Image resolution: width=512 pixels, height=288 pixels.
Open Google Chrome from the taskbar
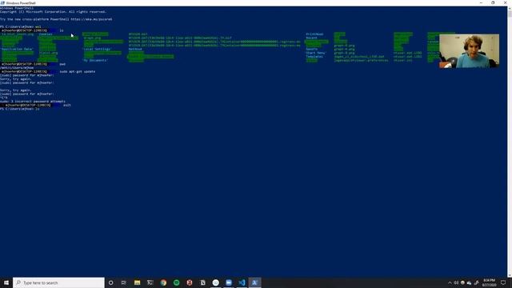(x=163, y=282)
